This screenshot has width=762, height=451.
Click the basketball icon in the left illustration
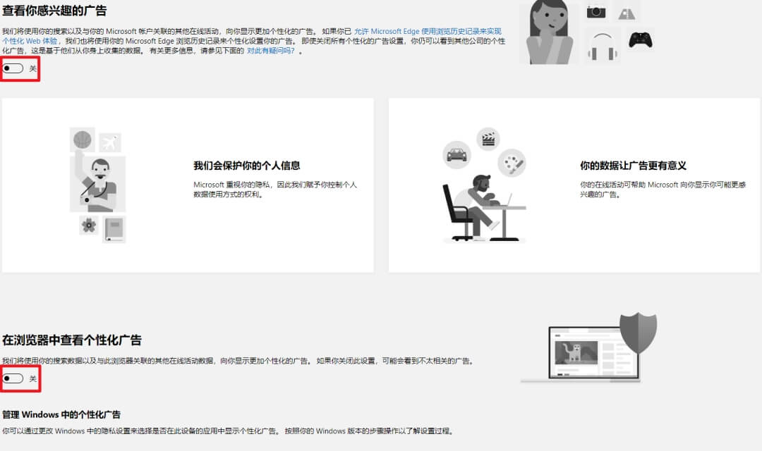coord(82,140)
